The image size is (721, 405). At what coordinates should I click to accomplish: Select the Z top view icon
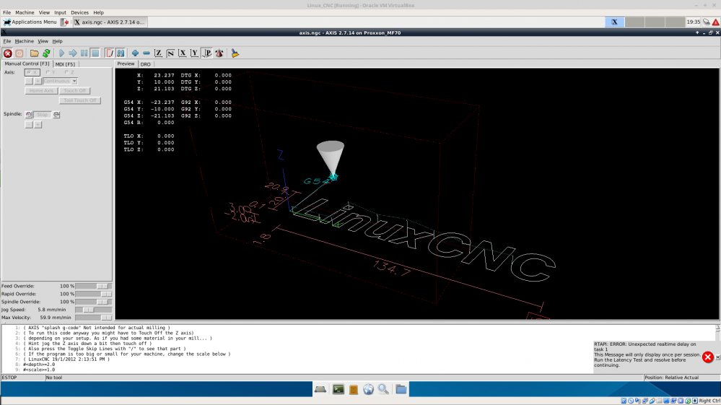[x=158, y=53]
